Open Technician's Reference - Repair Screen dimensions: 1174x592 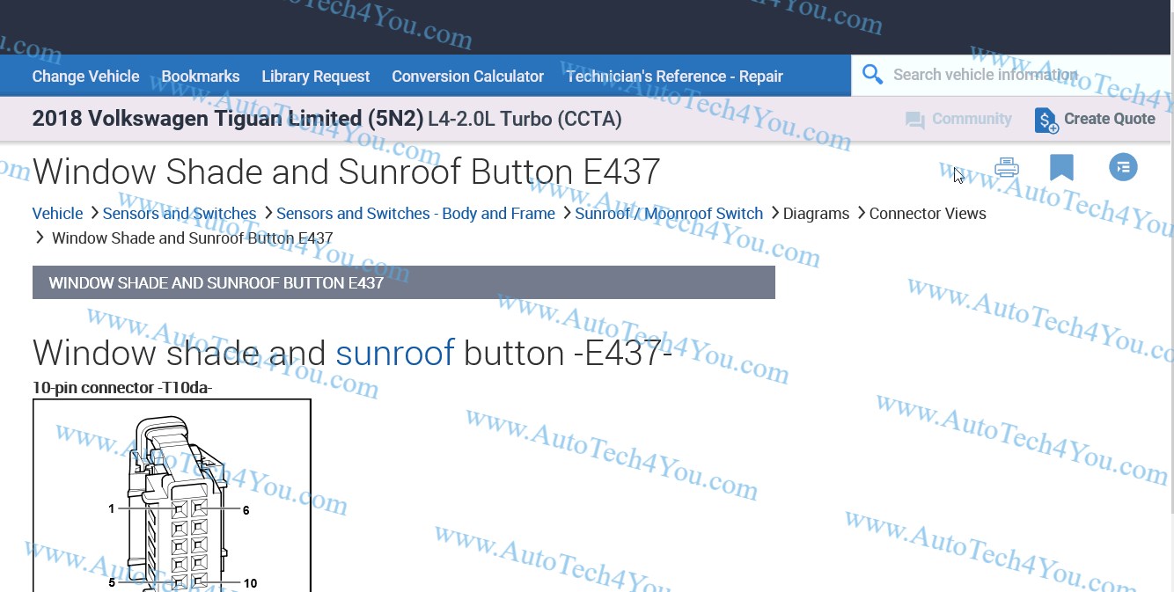pos(674,77)
